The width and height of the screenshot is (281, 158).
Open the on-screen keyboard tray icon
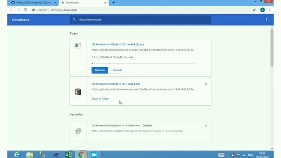tap(221, 155)
